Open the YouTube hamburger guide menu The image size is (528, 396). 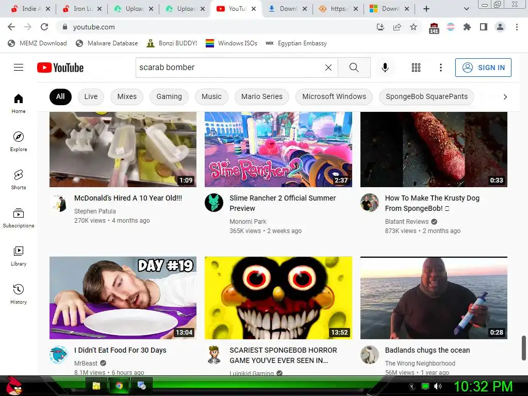tap(19, 68)
